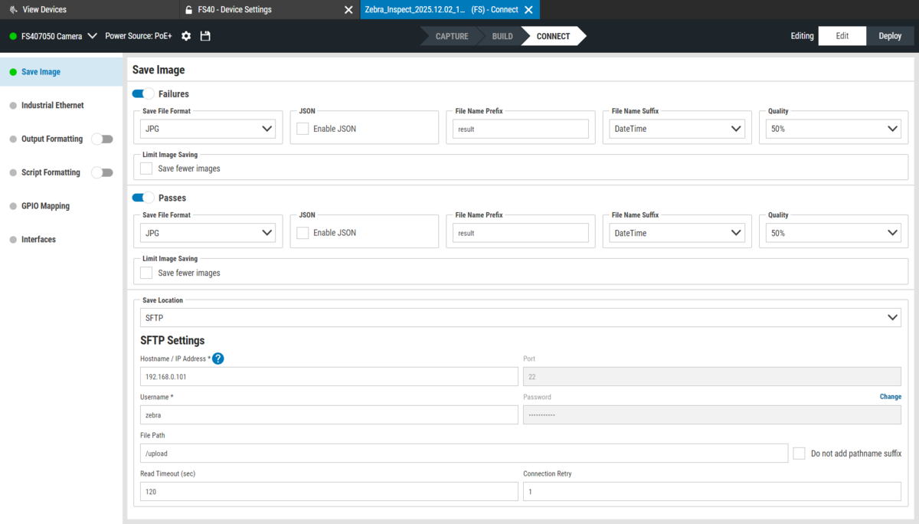Open Passes File Name Suffix dropdown

pyautogui.click(x=677, y=233)
